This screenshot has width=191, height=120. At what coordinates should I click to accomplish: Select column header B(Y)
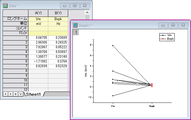click(x=58, y=13)
